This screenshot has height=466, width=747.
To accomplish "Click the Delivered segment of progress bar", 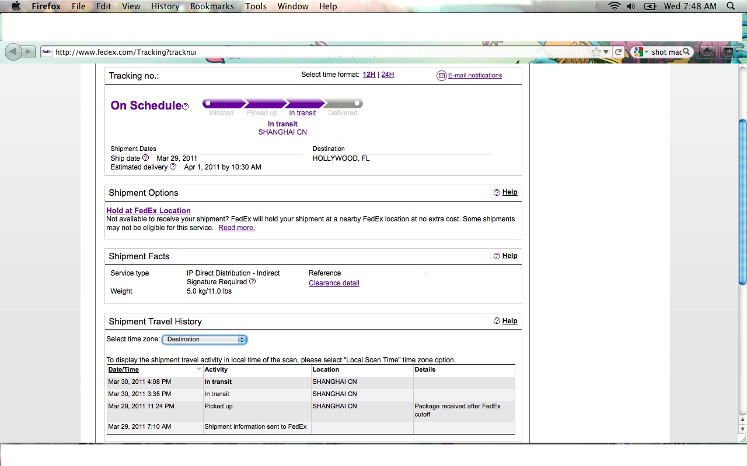I will [343, 104].
